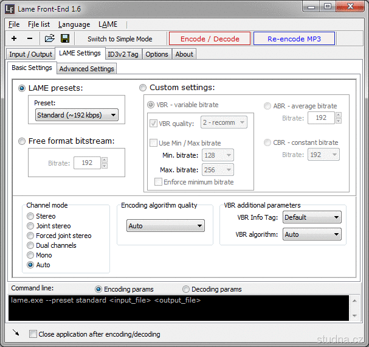Switch to Options tab

point(157,54)
